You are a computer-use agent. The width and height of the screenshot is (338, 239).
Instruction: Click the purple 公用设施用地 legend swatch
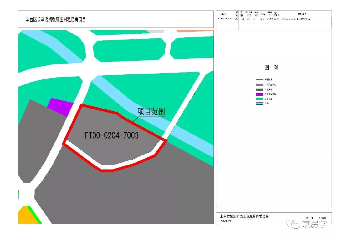tap(259, 94)
